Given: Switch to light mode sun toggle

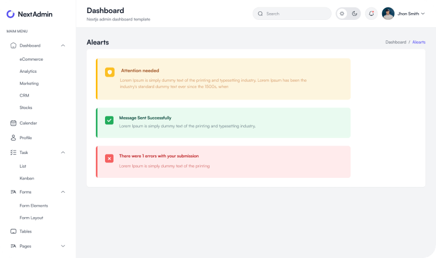Looking at the screenshot, I should pyautogui.click(x=342, y=14).
